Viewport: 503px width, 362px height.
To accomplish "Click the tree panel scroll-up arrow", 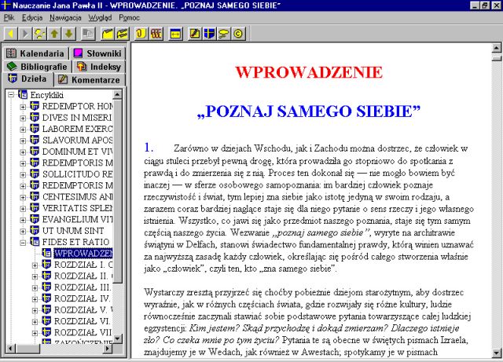I will pyautogui.click(x=117, y=94).
